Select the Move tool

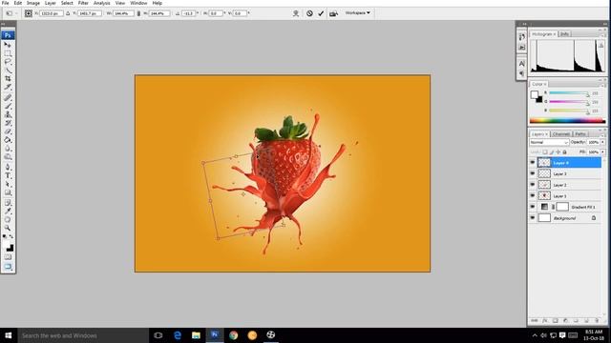8,45
